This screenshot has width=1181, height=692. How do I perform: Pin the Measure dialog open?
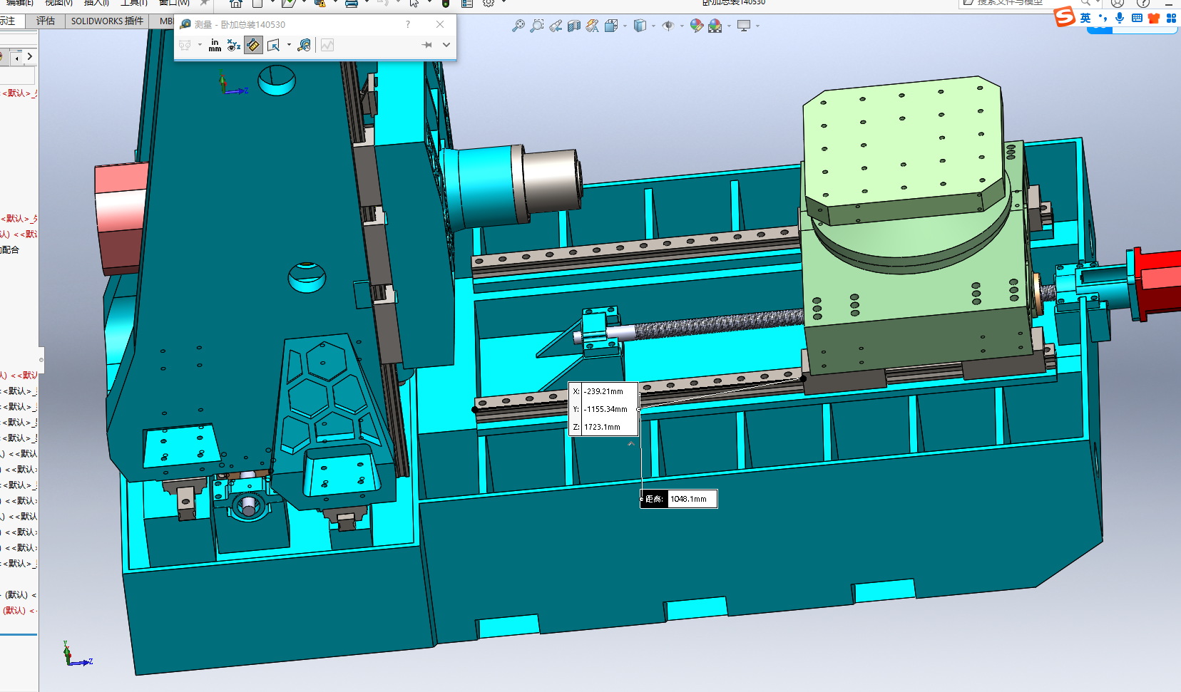point(427,45)
